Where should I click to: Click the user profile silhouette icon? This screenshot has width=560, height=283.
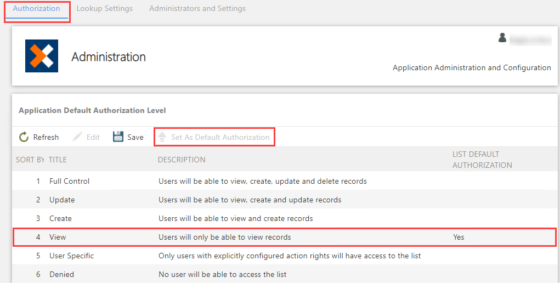(502, 37)
